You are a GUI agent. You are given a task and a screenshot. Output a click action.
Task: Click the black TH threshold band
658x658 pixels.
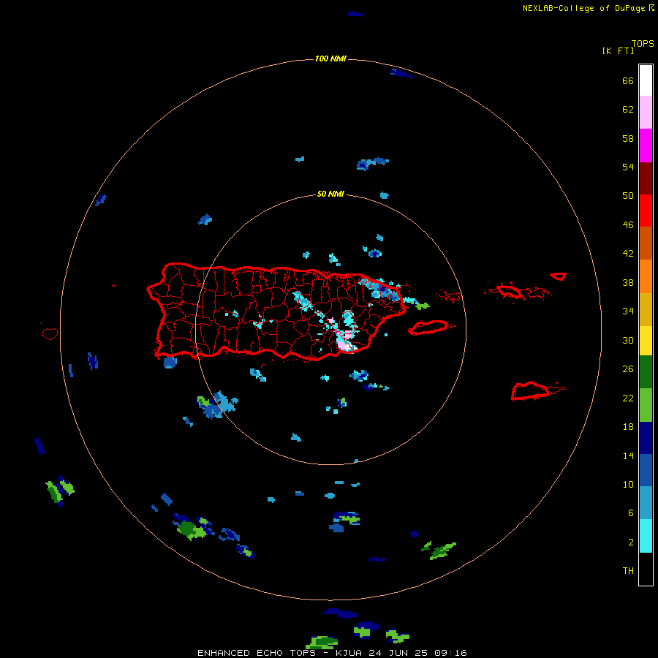pyautogui.click(x=646, y=569)
